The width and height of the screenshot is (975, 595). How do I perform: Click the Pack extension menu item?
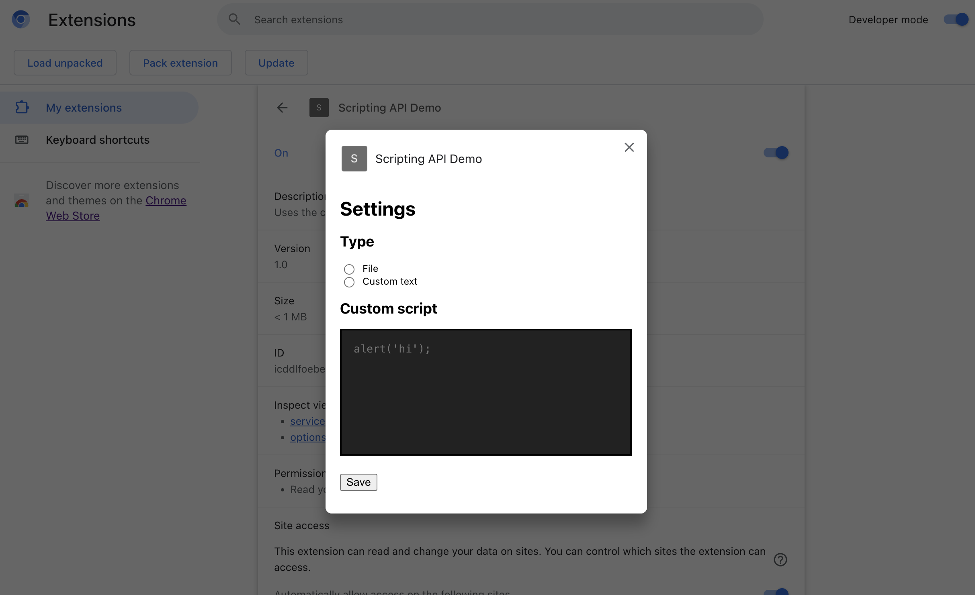click(x=180, y=63)
